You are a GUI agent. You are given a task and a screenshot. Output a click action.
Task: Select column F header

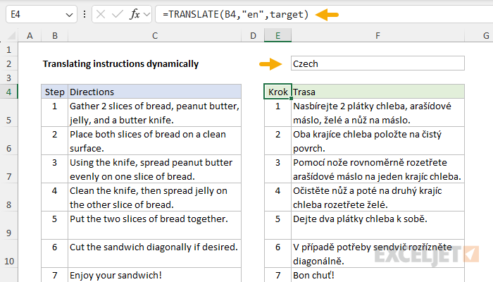377,35
